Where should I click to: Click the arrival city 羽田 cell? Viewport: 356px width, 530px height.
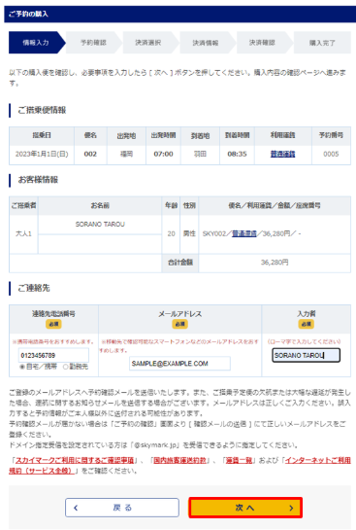(x=200, y=154)
